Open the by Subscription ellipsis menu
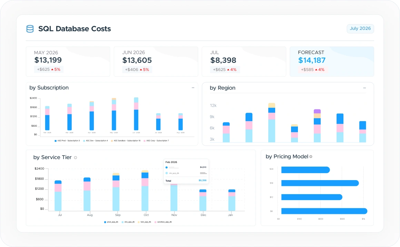 tap(193, 88)
